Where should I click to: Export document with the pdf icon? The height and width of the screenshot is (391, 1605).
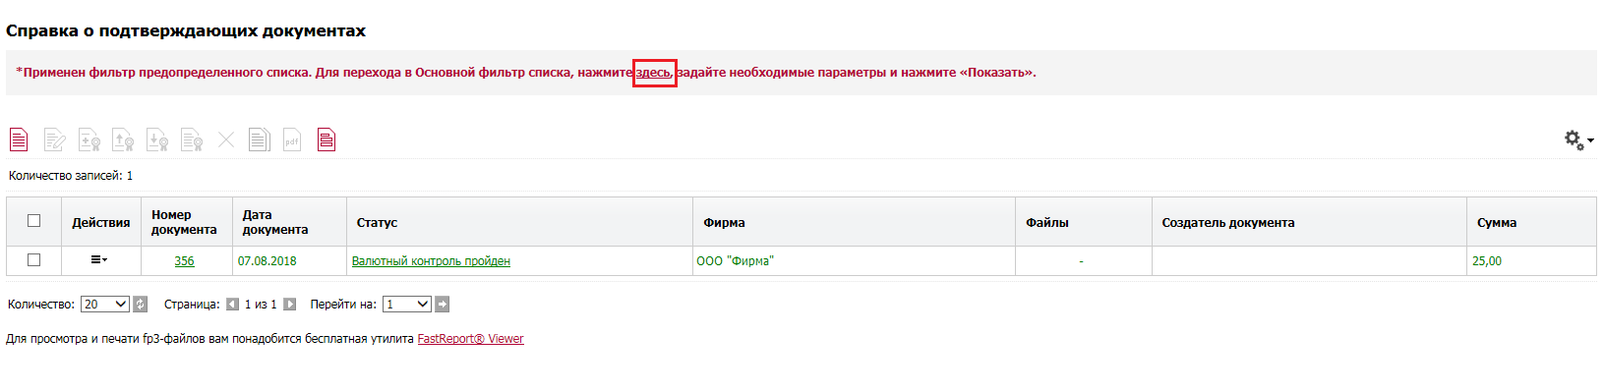point(292,140)
